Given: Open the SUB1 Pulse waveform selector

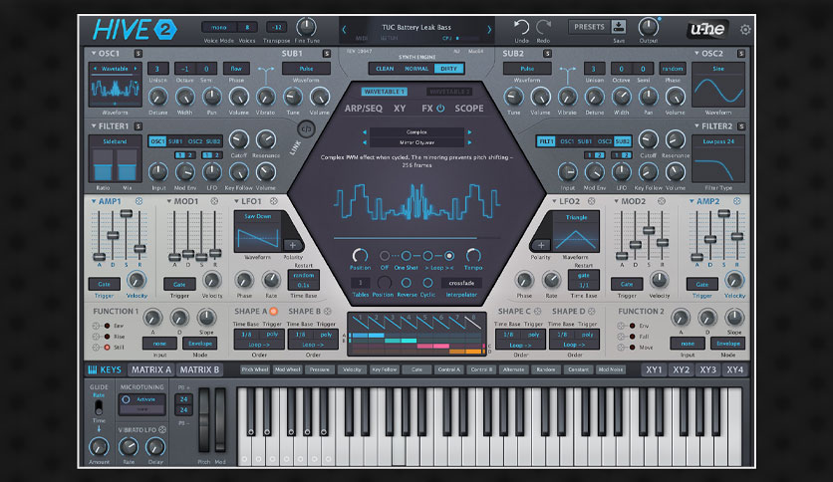Looking at the screenshot, I should (x=306, y=69).
